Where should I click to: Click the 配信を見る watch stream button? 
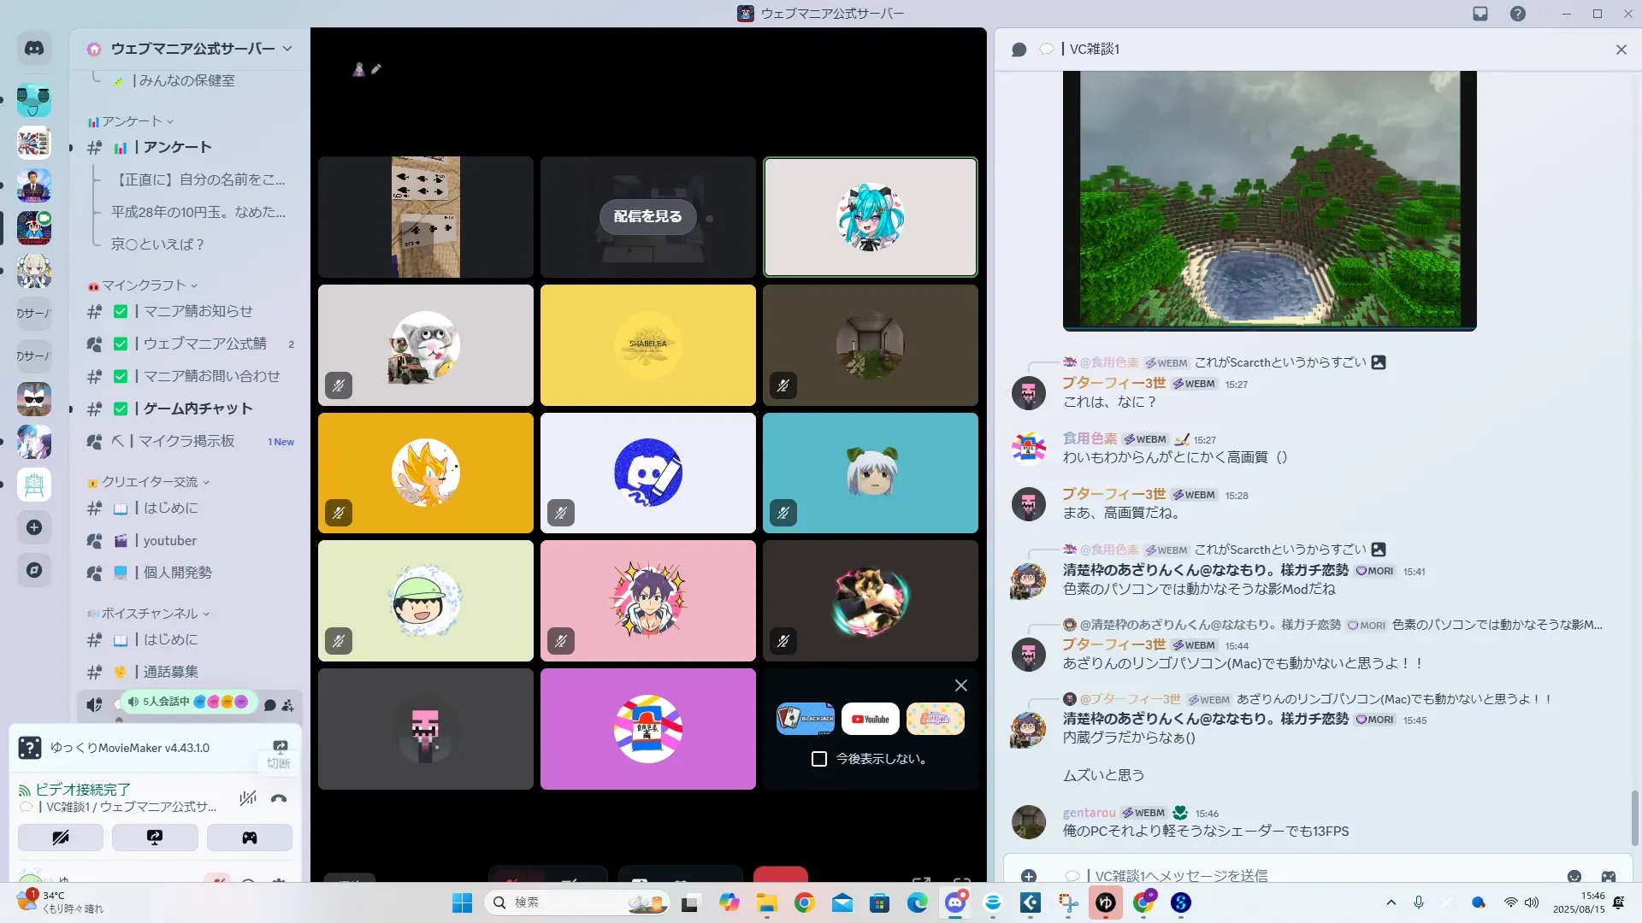647,217
